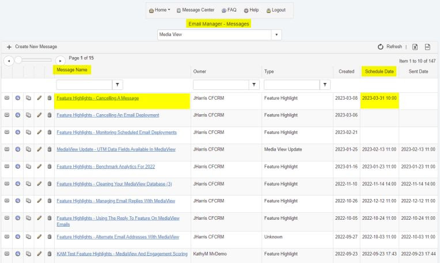Image resolution: width=440 pixels, height=263 pixels.
Task: Click Logout in the top navigation
Action: 275,10
